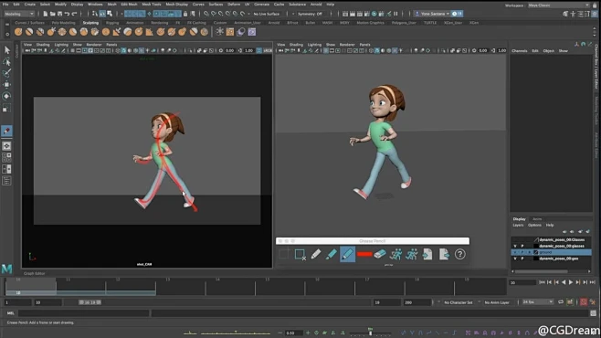
Task: Select the active soft pencil tool
Action: click(347, 254)
